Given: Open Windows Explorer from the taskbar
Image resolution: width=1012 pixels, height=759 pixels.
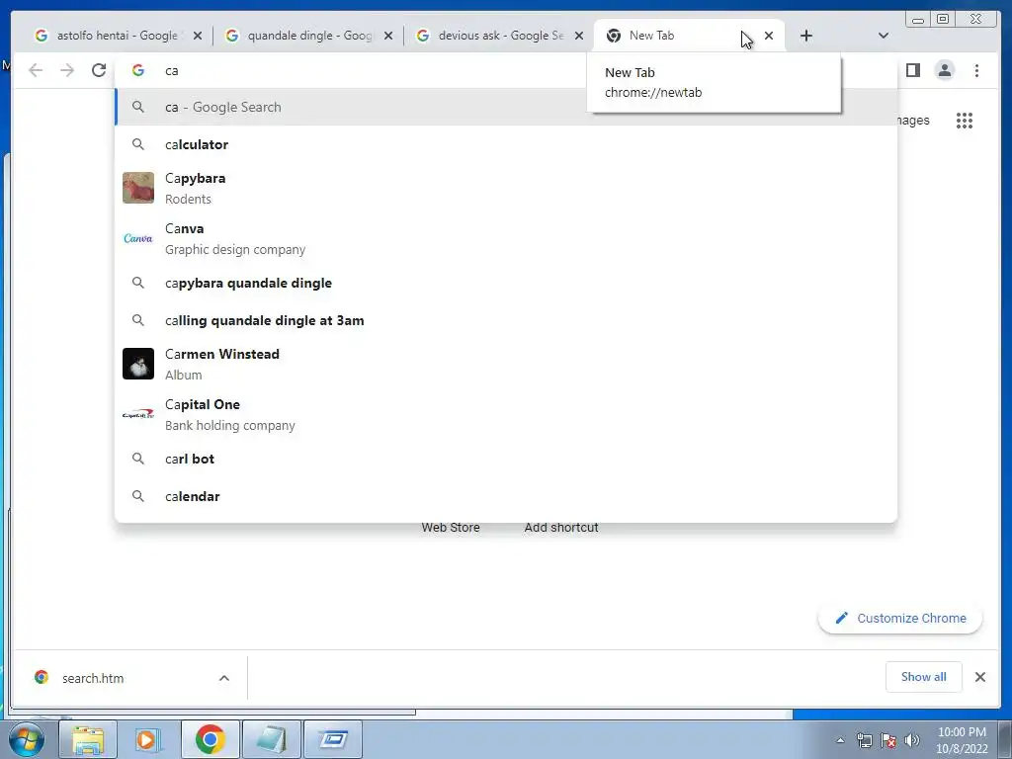Looking at the screenshot, I should [x=88, y=739].
